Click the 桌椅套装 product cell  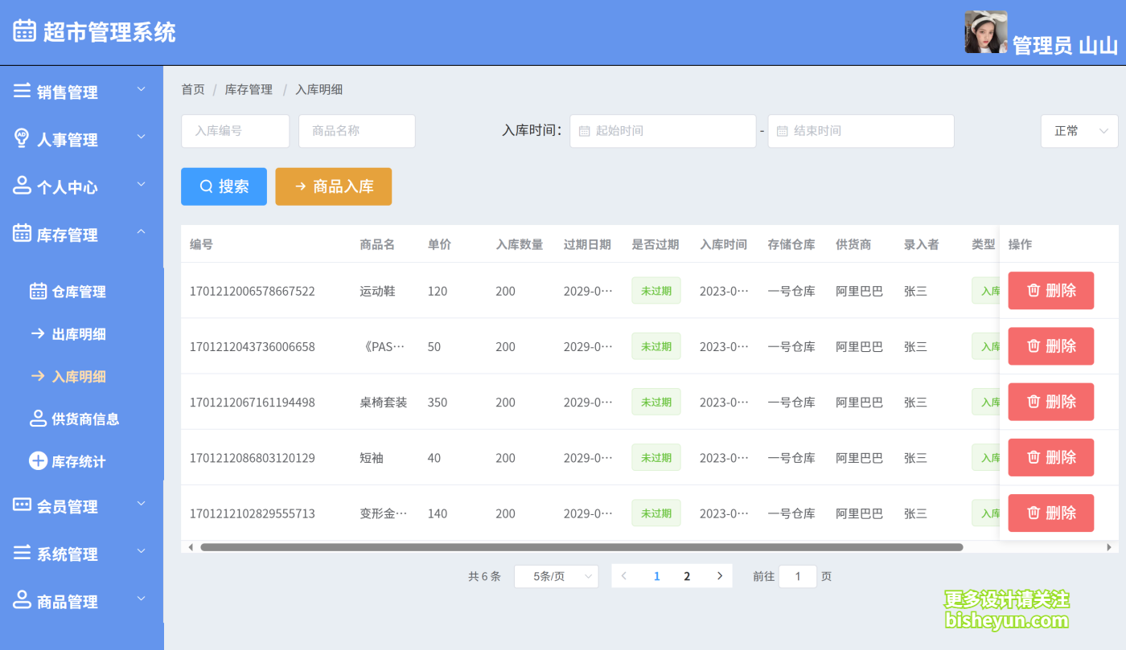(384, 402)
